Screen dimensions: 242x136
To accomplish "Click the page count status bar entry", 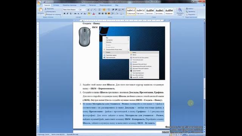I will 43,134.
